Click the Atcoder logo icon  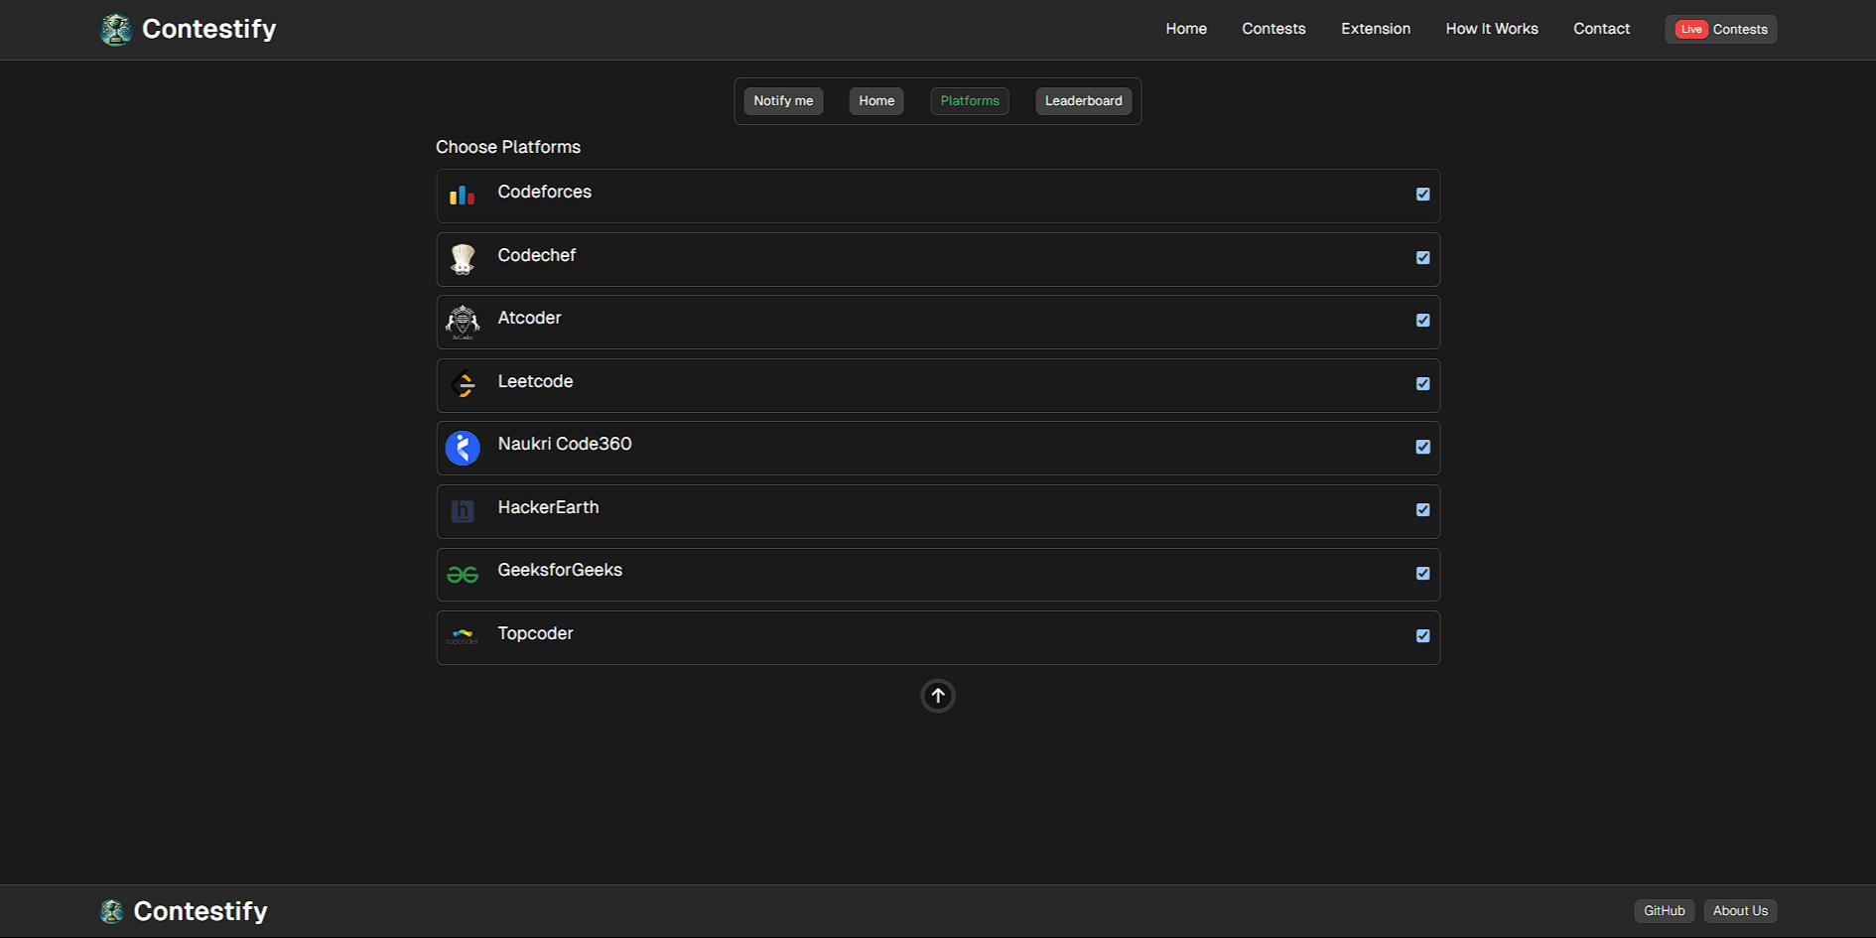[x=463, y=322]
